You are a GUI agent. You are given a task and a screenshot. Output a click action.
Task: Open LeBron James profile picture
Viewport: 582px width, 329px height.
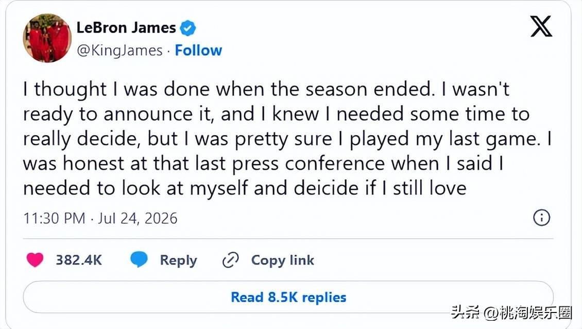tap(47, 38)
